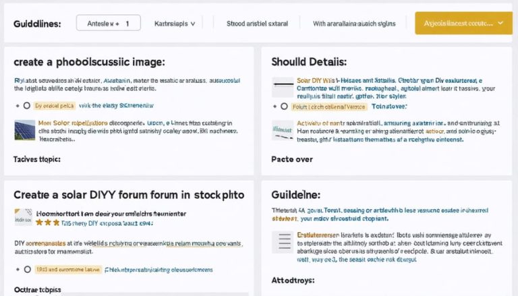
Task: Expand the yellow button's chevron arrow
Action: pos(500,23)
